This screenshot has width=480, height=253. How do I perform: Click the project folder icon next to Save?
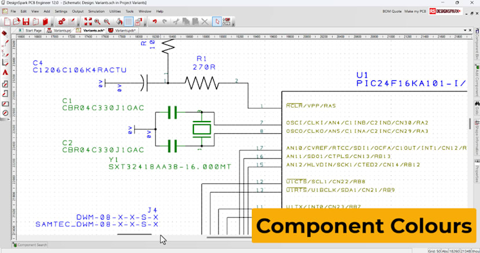(x=36, y=21)
